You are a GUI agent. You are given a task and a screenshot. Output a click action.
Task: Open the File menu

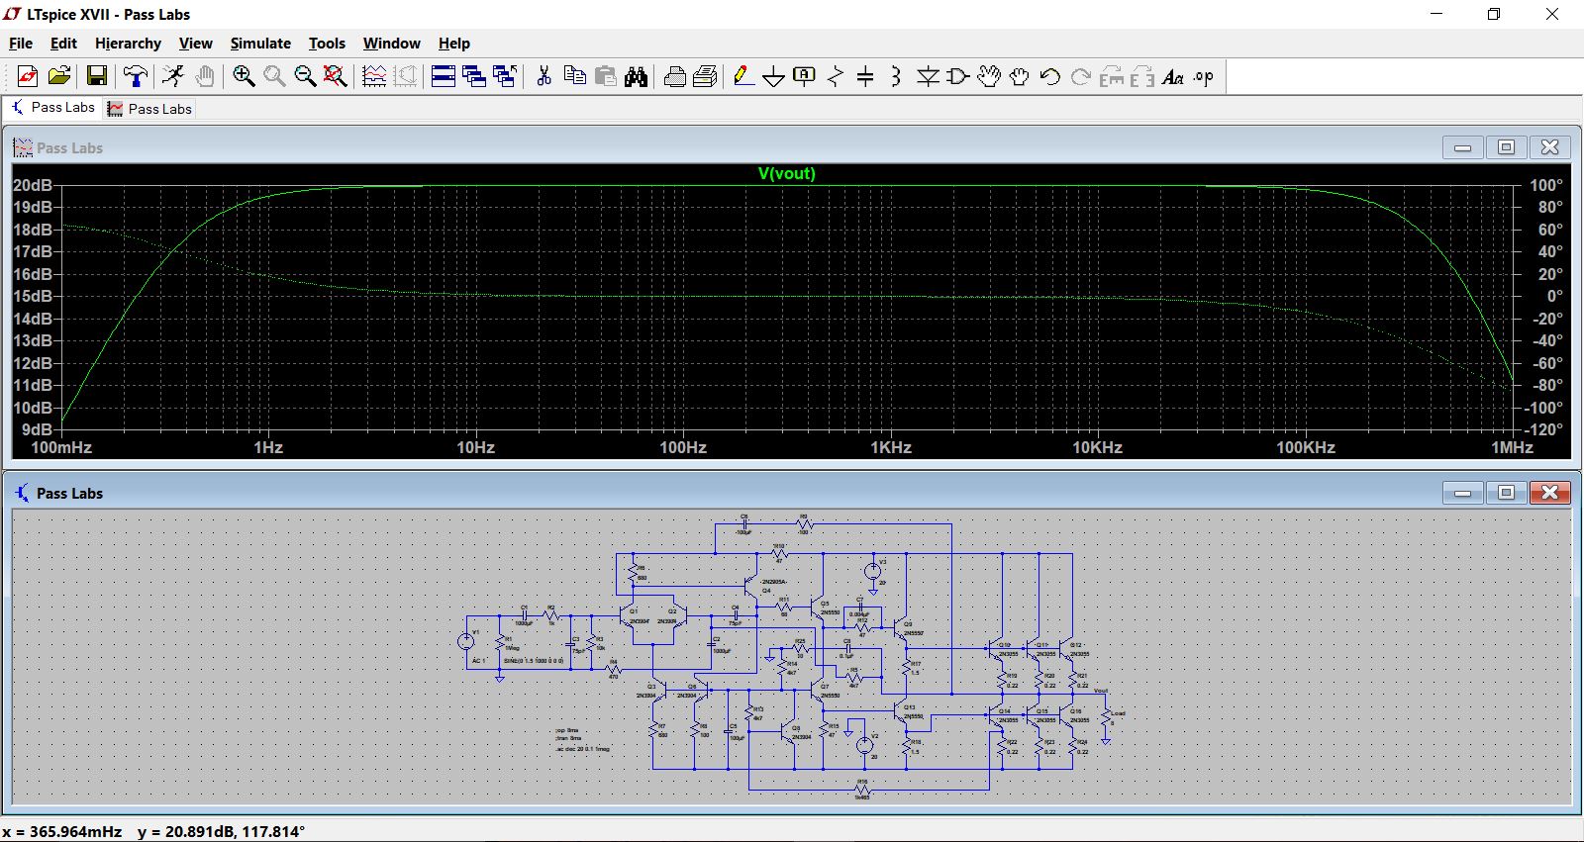pos(21,44)
